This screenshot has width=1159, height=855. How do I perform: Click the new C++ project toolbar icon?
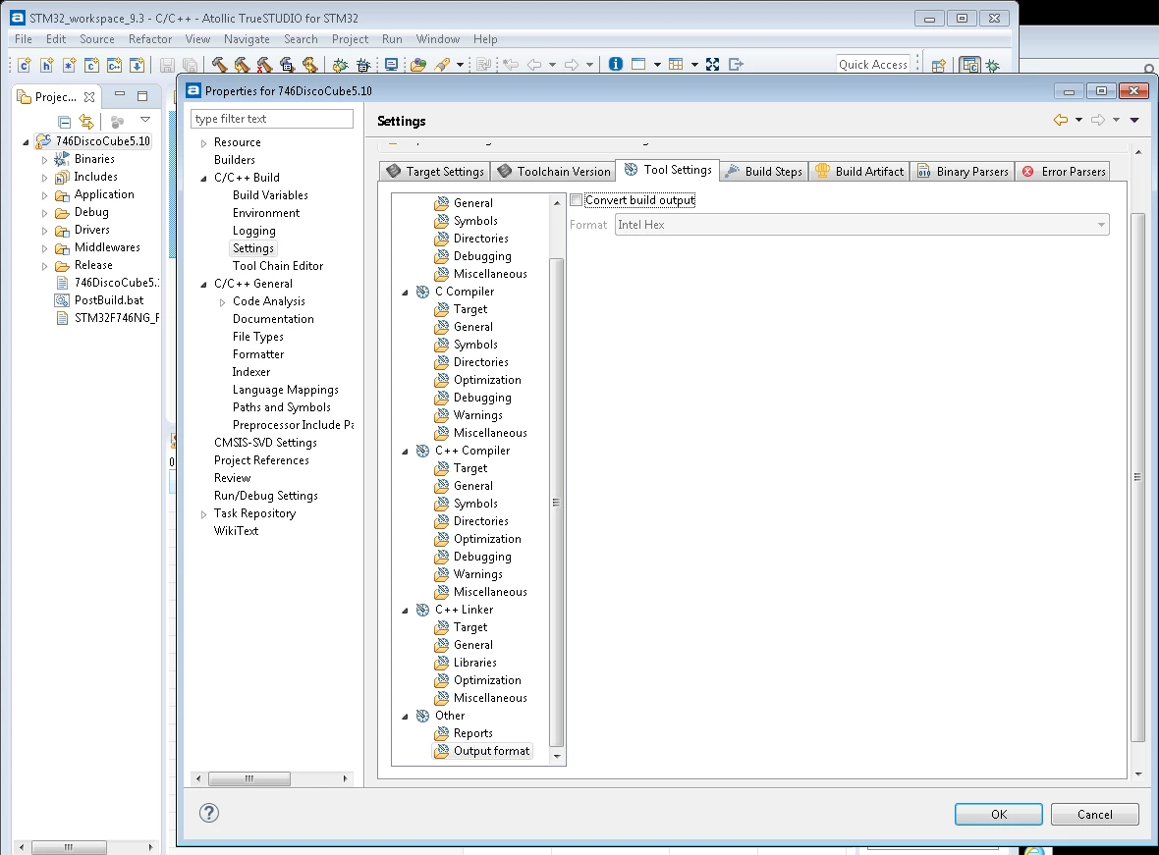[x=115, y=65]
